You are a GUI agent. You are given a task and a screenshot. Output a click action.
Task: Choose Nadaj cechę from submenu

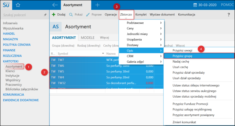(181, 62)
